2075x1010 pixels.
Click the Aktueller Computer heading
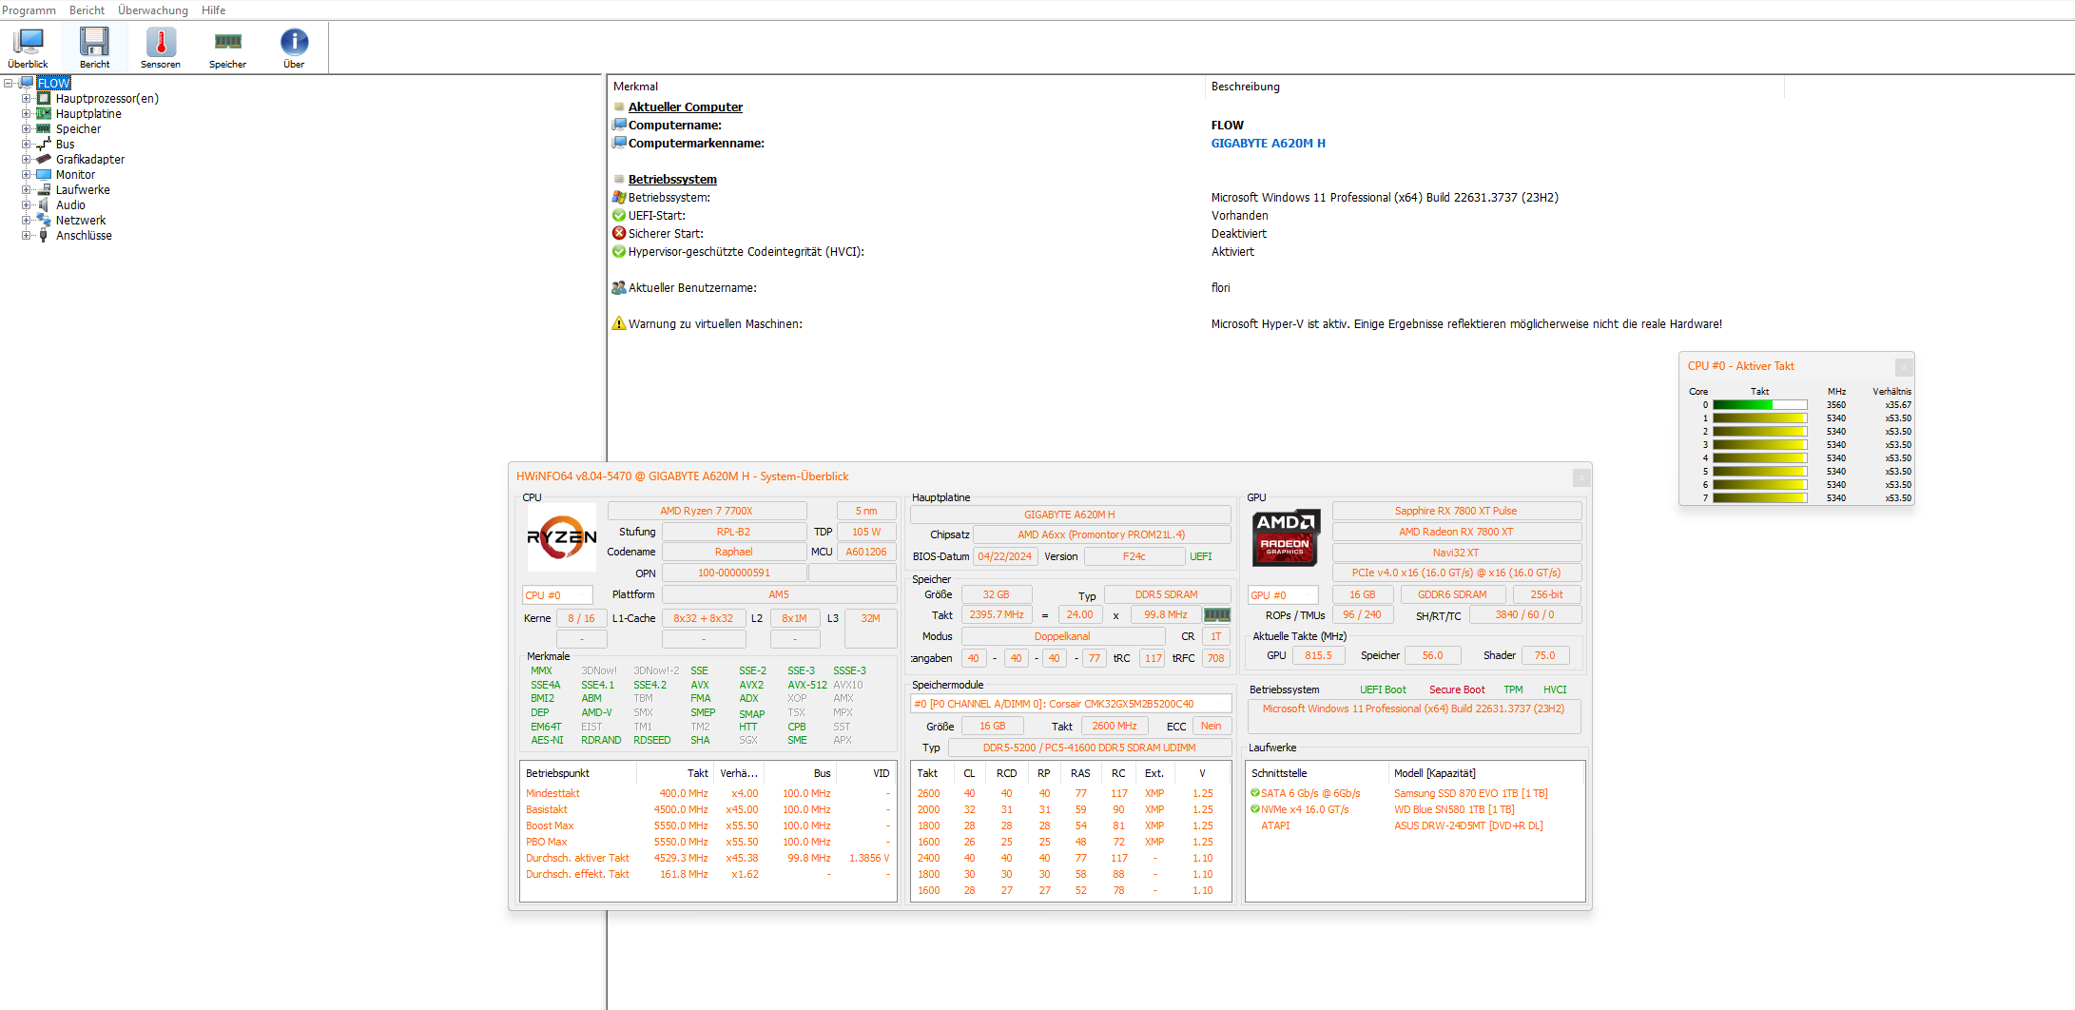pyautogui.click(x=686, y=107)
